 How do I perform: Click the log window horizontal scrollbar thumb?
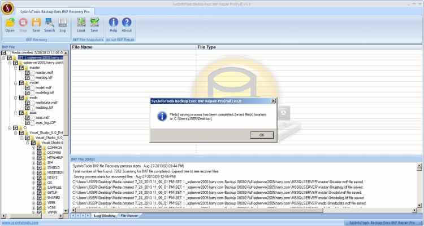(200, 210)
